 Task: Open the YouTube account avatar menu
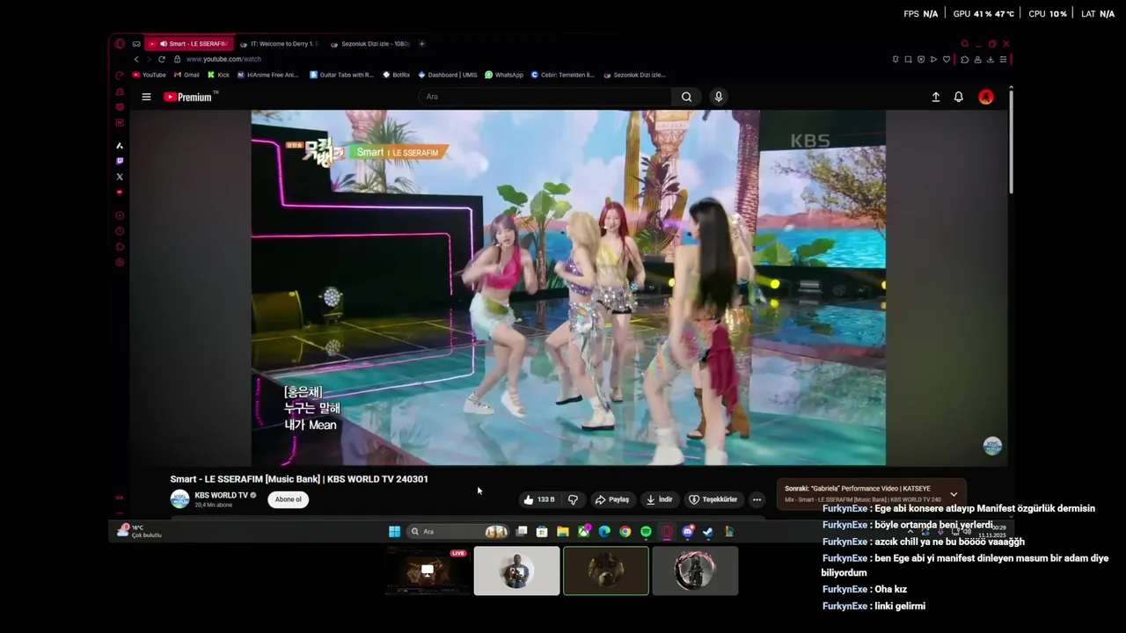coord(986,97)
